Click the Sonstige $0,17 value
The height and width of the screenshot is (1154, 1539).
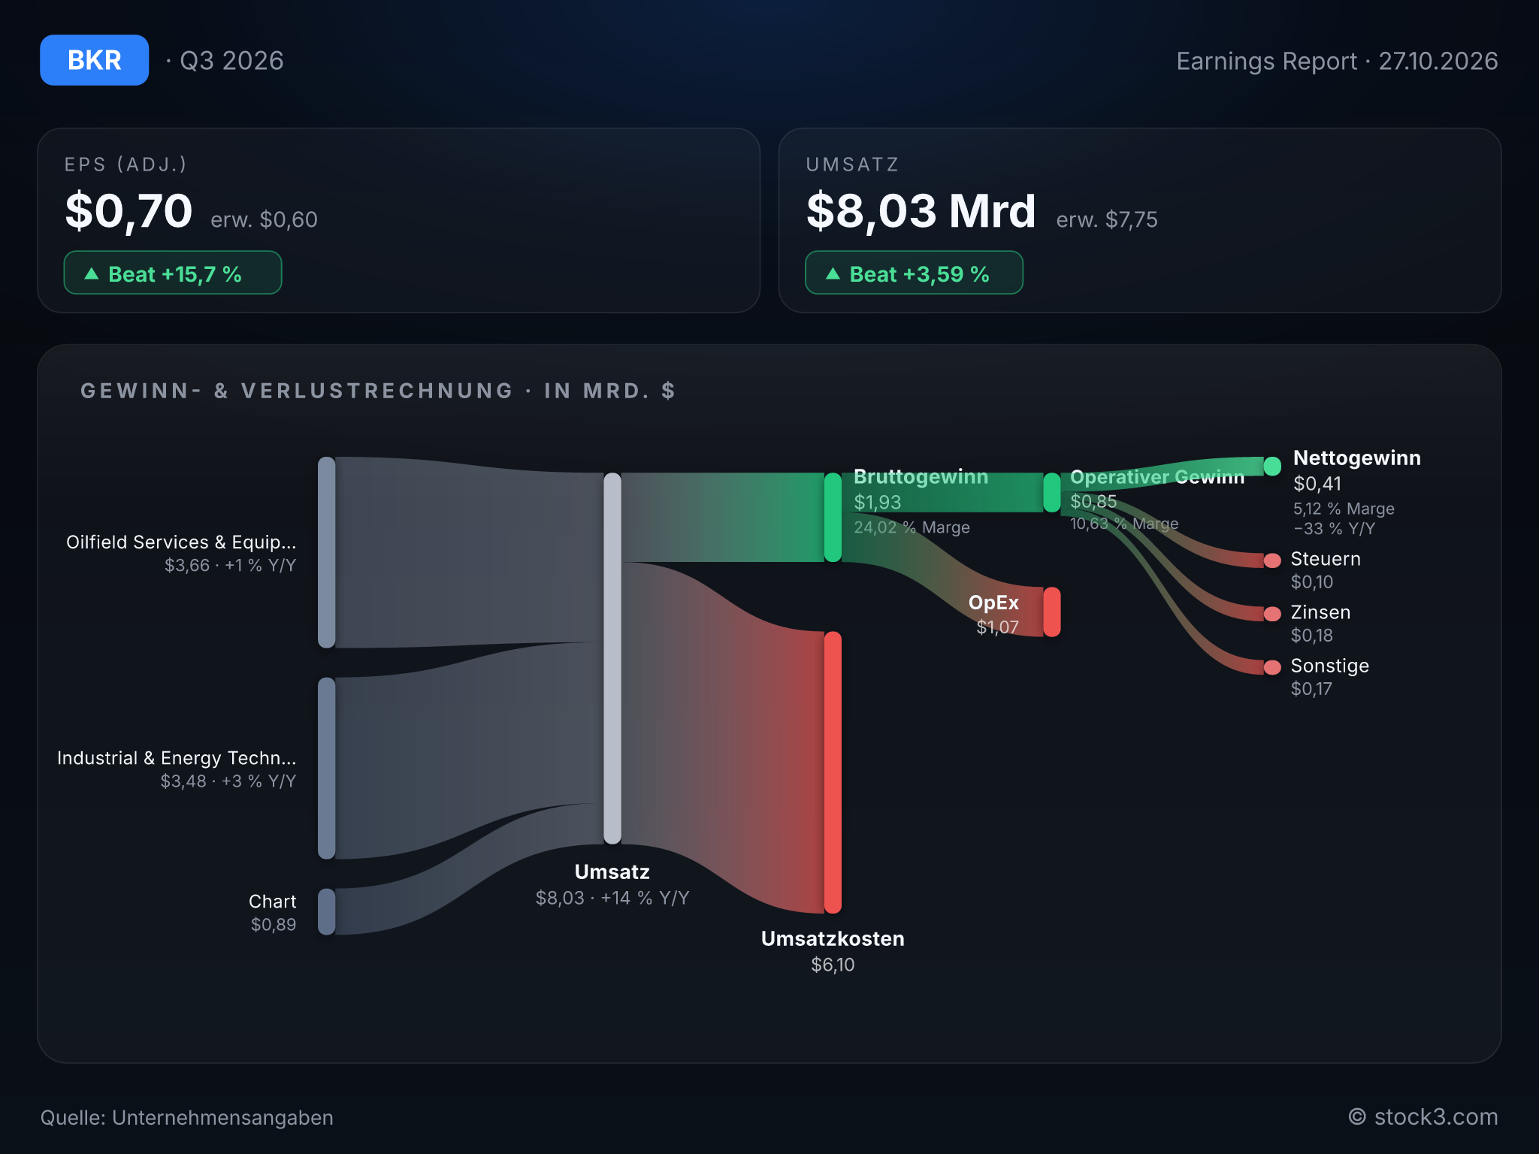(x=1311, y=688)
